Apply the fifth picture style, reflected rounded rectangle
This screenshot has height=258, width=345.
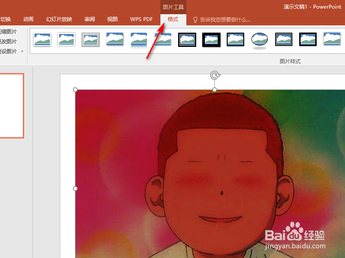click(139, 40)
